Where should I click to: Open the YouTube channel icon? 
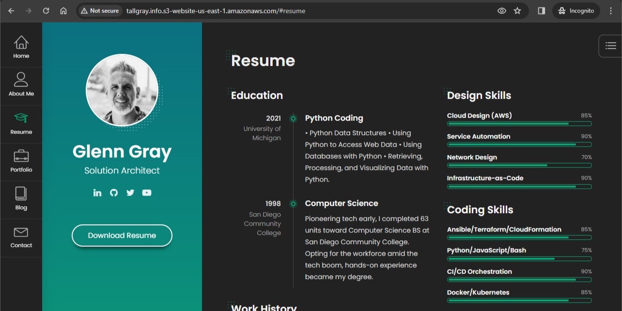tap(147, 192)
